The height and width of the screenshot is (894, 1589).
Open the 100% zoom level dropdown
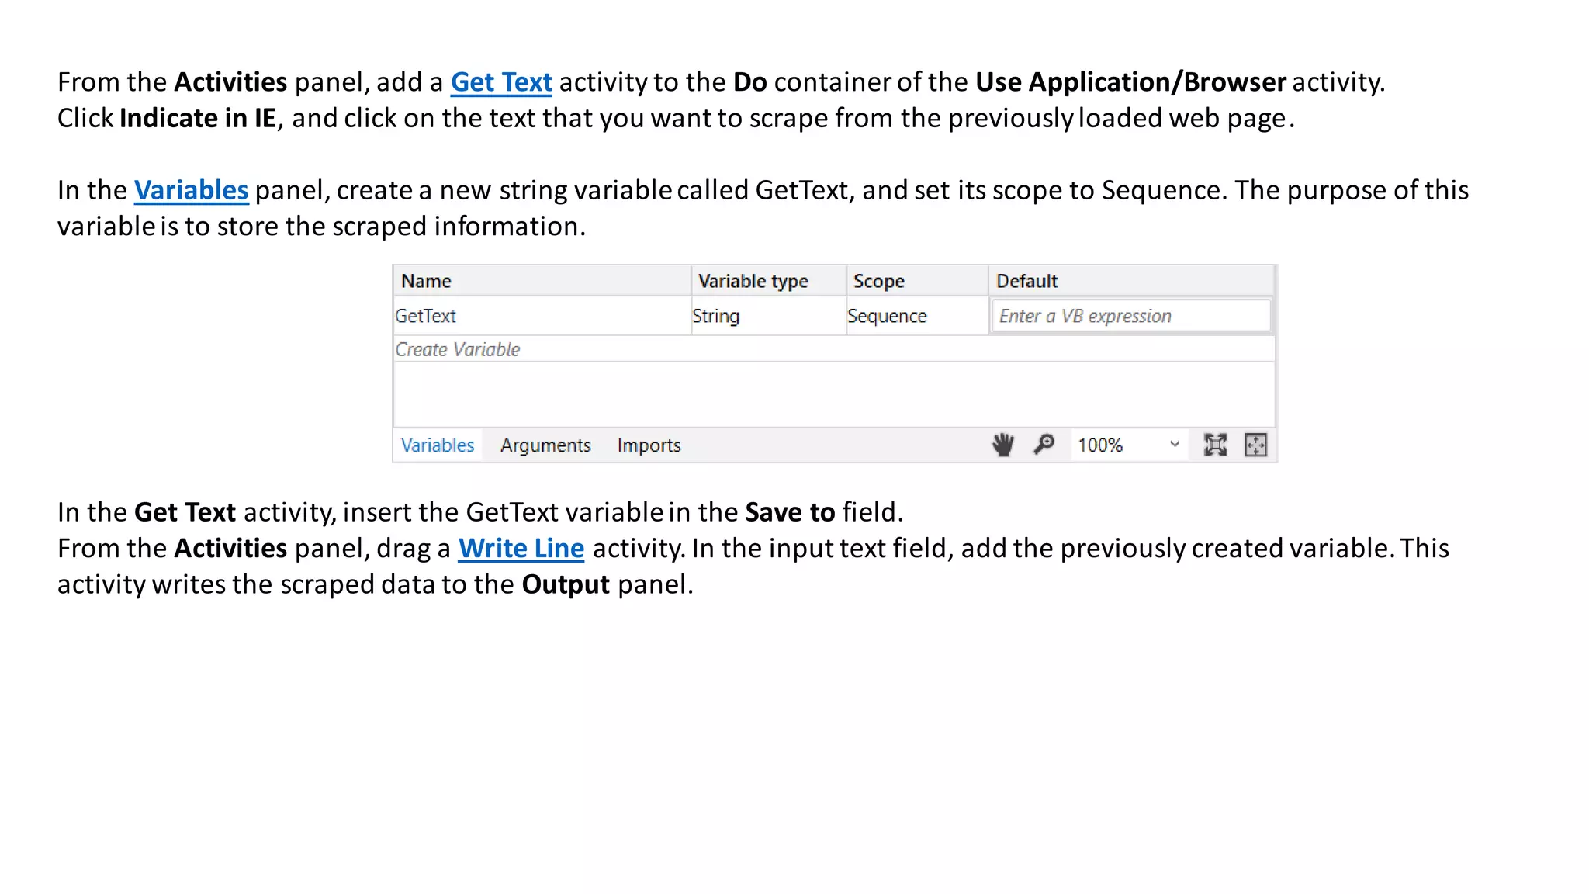click(x=1174, y=445)
